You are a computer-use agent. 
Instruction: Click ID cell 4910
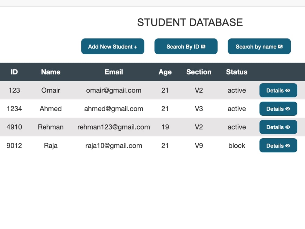pos(14,127)
